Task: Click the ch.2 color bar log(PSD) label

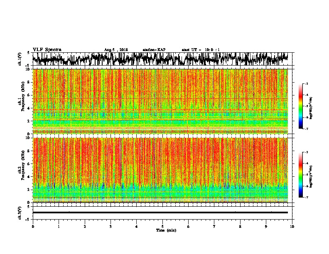Action: click(311, 176)
